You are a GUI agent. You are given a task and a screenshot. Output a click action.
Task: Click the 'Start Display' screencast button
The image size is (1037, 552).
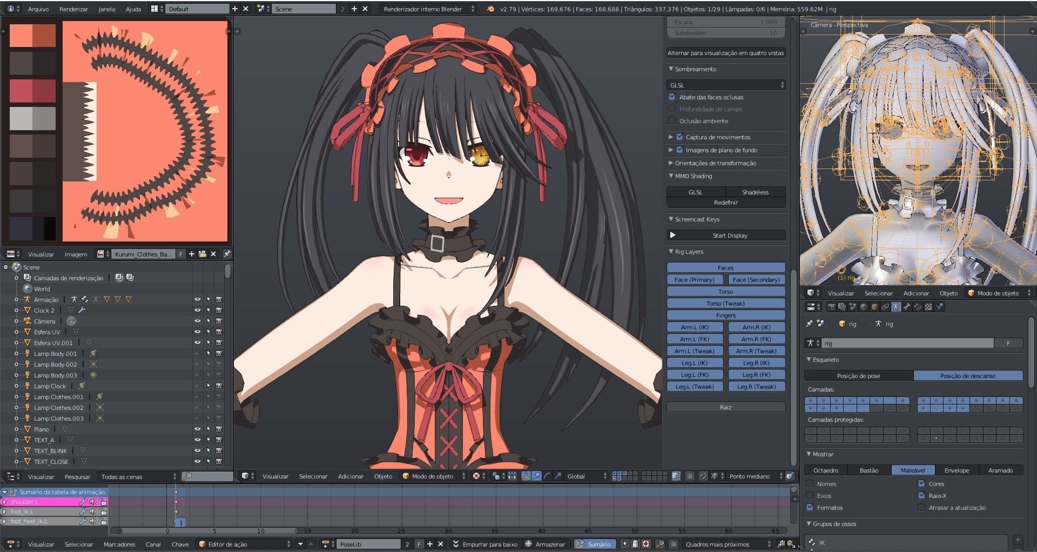tap(726, 235)
